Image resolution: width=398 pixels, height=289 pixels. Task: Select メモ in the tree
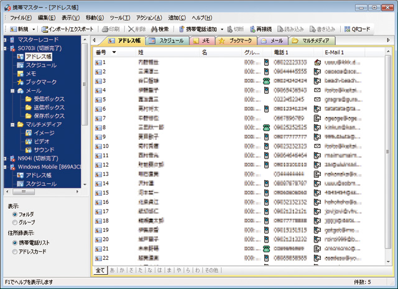coord(30,73)
